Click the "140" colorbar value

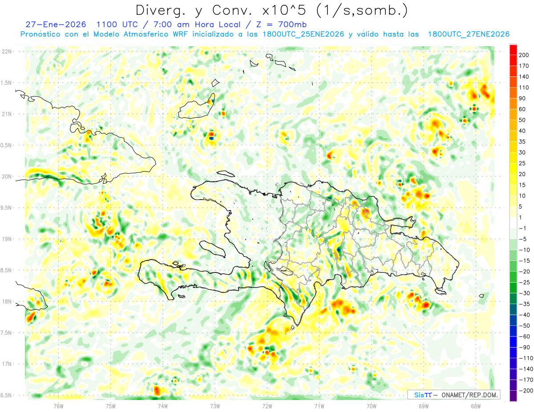click(x=524, y=77)
